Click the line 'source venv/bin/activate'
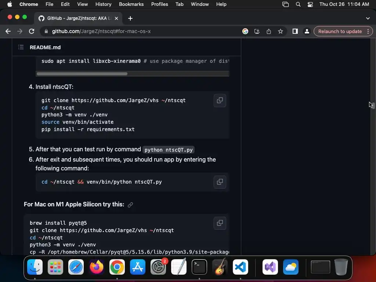This screenshot has height=282, width=376. 77,122
